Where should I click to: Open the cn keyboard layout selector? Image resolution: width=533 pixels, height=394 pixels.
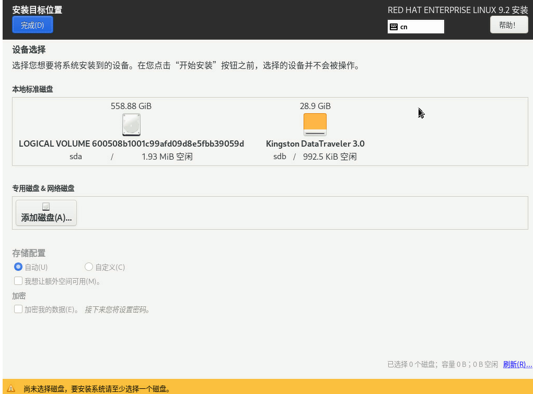pyautogui.click(x=416, y=27)
